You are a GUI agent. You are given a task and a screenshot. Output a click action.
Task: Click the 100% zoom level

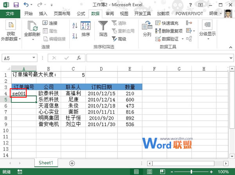(223, 172)
